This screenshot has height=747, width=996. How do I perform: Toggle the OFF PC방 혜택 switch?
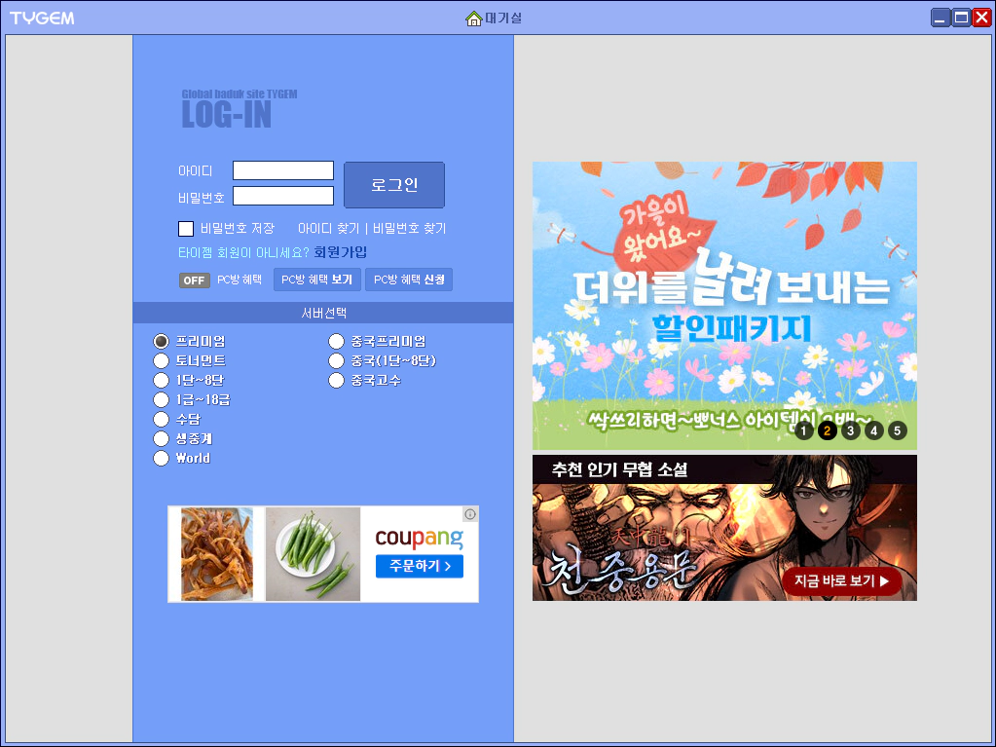[x=194, y=280]
